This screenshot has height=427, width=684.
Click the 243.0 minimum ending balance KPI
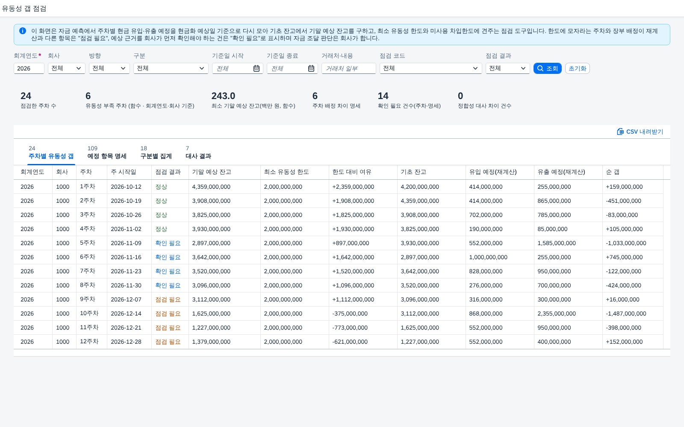pos(223,96)
